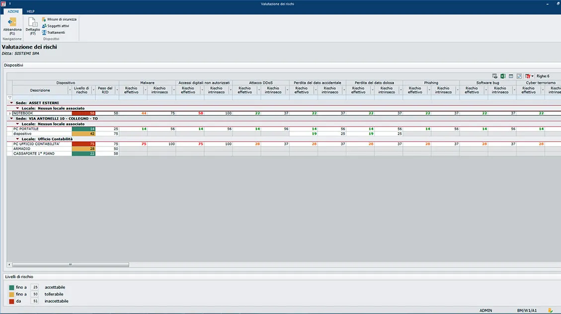Click the Abbandona (F1) exit icon
This screenshot has width=561, height=314.
12,22
